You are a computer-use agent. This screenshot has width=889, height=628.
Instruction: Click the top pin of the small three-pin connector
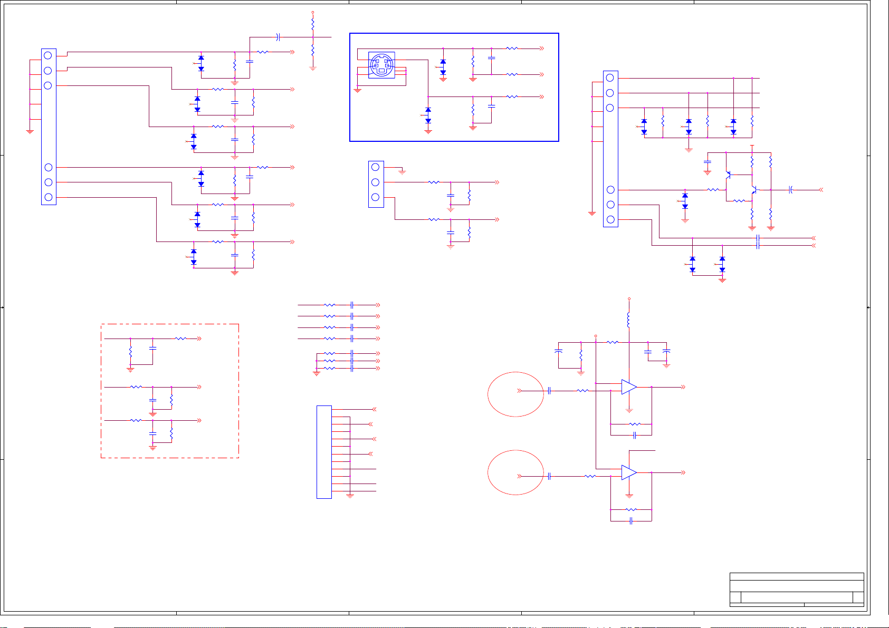point(376,167)
